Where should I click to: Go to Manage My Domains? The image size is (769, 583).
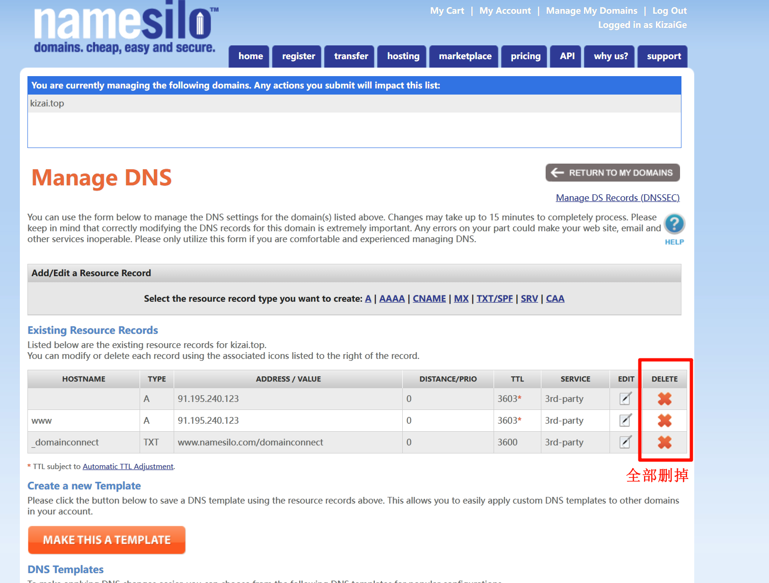(x=592, y=11)
